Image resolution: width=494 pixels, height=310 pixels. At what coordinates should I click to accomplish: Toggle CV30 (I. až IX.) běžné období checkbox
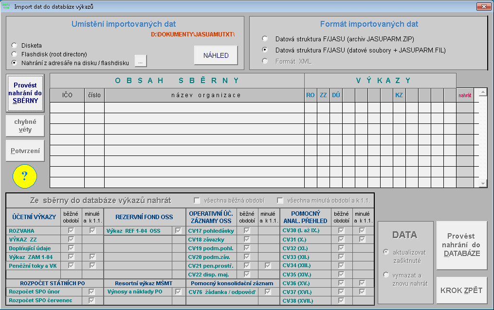coord(341,230)
